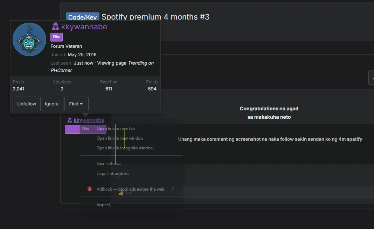The width and height of the screenshot is (374, 229).
Task: Open kkywannabe profile name in card
Action: 84,27
